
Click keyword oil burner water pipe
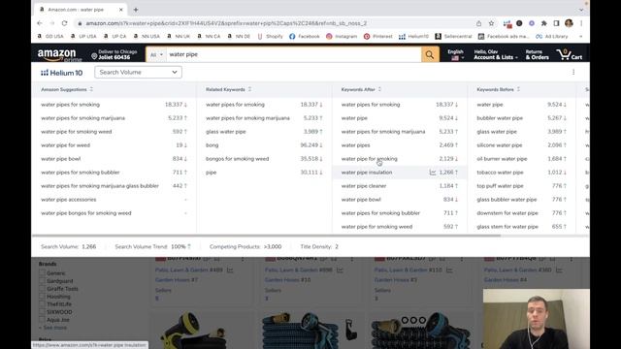tap(502, 159)
